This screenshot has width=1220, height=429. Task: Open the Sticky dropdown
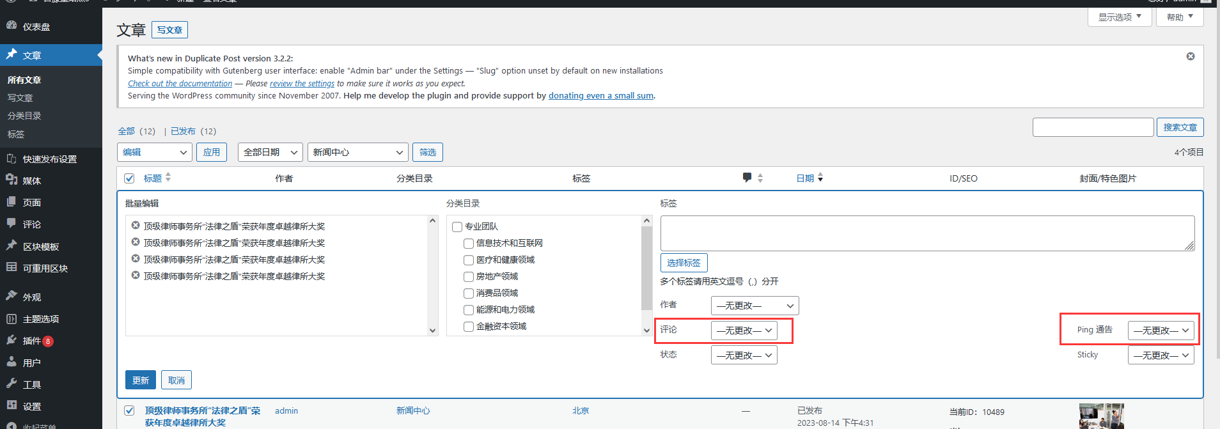pos(1161,355)
